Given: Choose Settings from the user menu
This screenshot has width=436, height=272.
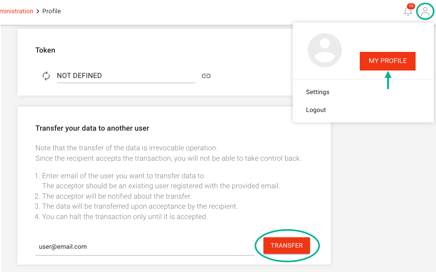Looking at the screenshot, I should [318, 92].
